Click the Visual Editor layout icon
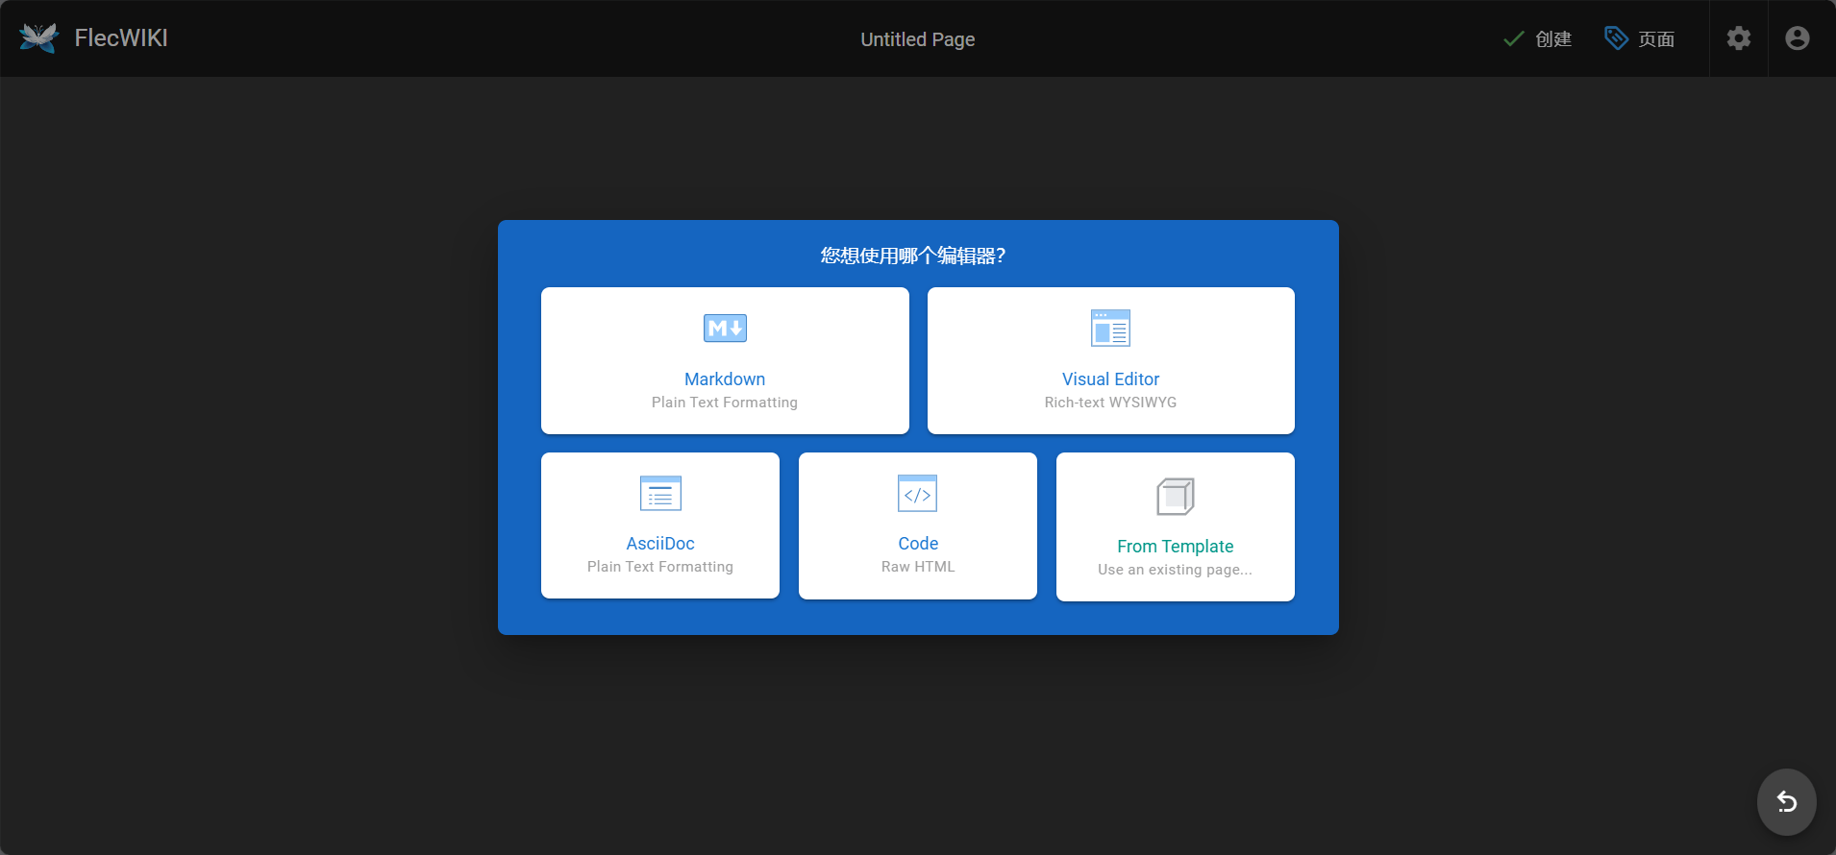Image resolution: width=1836 pixels, height=855 pixels. [x=1110, y=329]
